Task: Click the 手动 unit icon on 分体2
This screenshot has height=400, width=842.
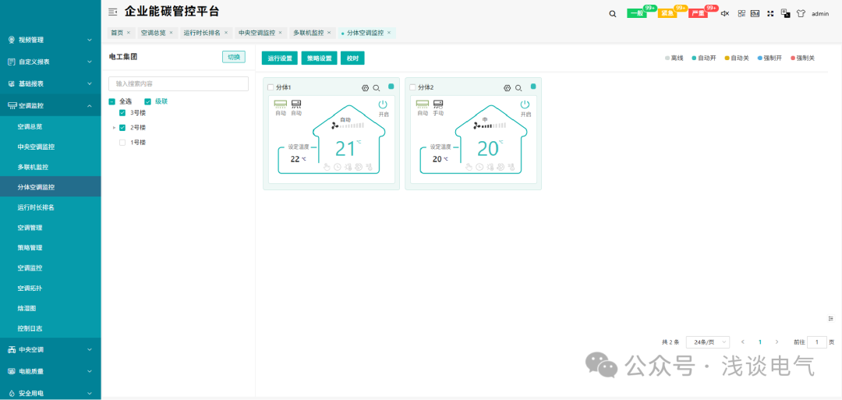Action: pyautogui.click(x=438, y=104)
